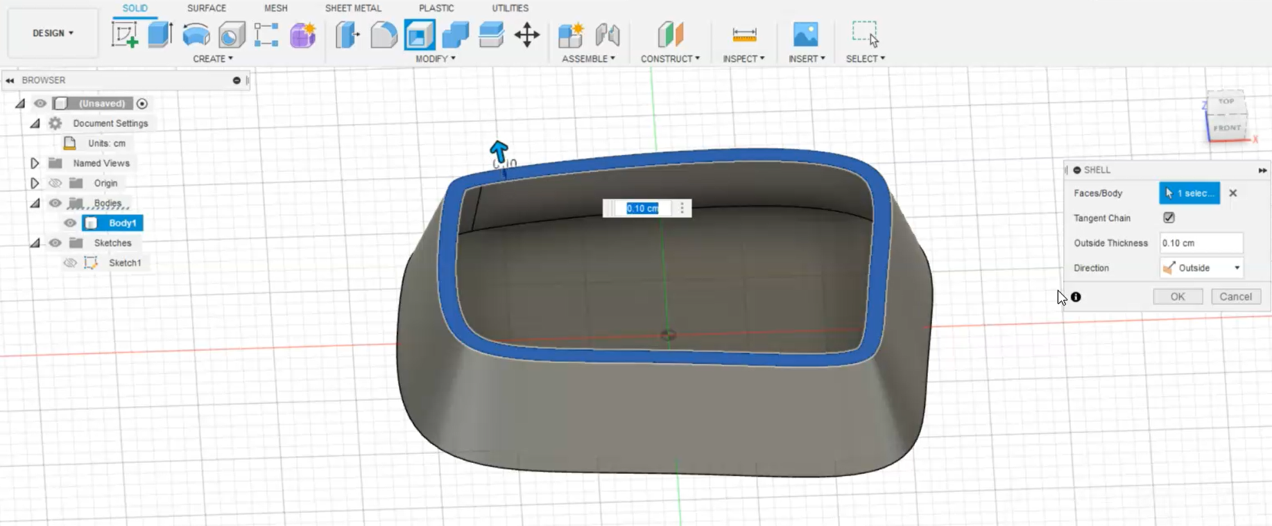The height and width of the screenshot is (526, 1272).
Task: Collapse the Document Settings tree node
Action: coord(35,123)
